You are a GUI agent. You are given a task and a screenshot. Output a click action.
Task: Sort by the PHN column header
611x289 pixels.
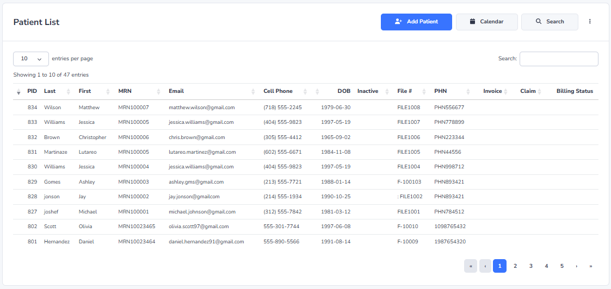click(x=441, y=91)
